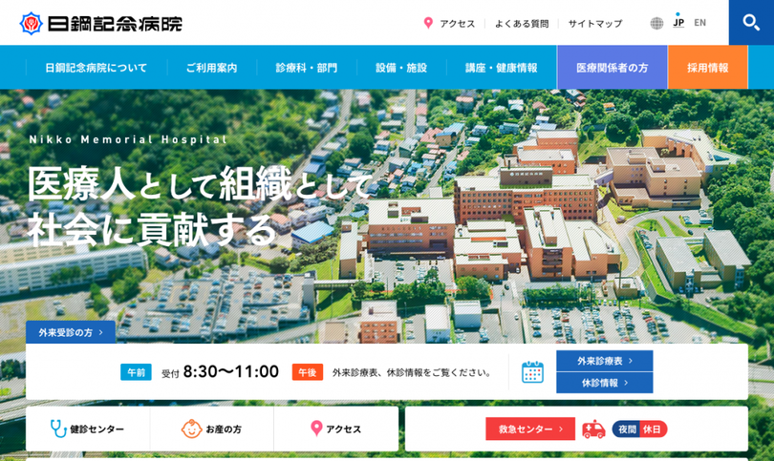The image size is (774, 461).
Task: Open the 医療関係者の方 tab
Action: tap(612, 68)
